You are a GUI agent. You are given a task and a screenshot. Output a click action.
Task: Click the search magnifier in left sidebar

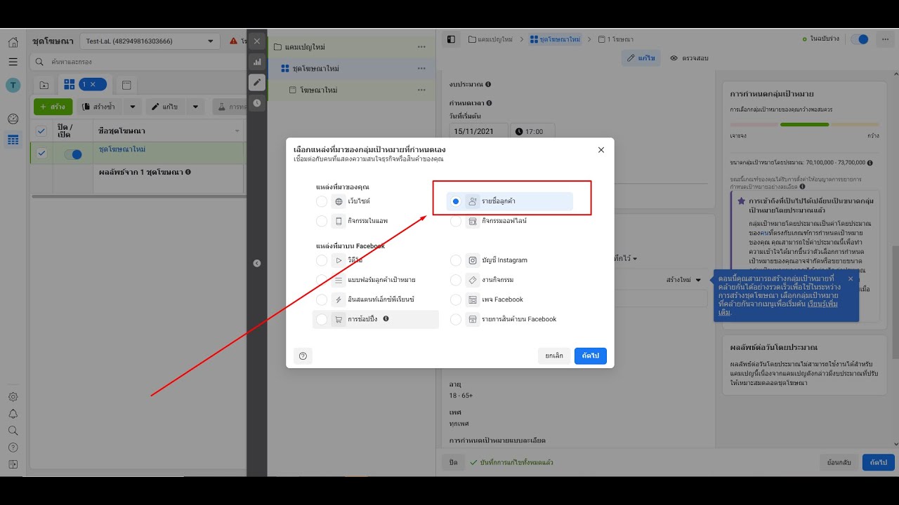13,431
